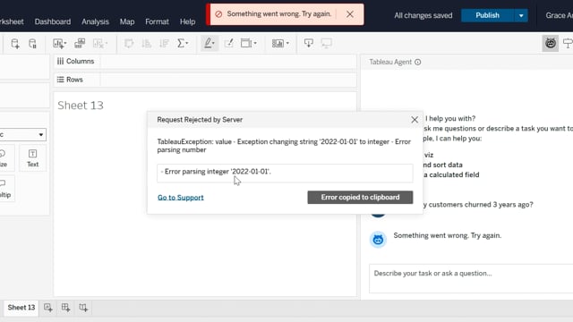
Task: Create a new worksheet from the toolbar
Action: click(x=59, y=44)
